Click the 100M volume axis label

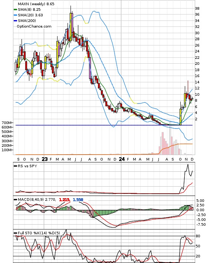(x=6, y=150)
